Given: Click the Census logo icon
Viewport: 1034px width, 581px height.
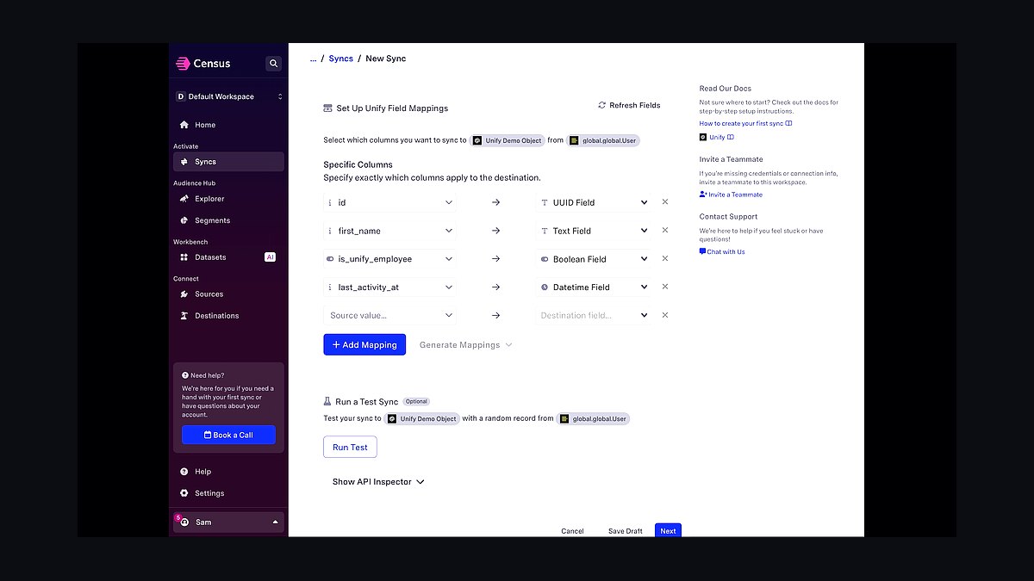Looking at the screenshot, I should click(183, 64).
